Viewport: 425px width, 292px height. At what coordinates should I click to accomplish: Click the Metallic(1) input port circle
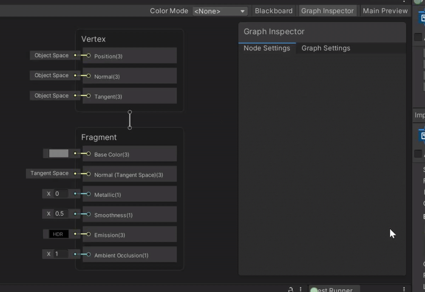click(x=88, y=194)
